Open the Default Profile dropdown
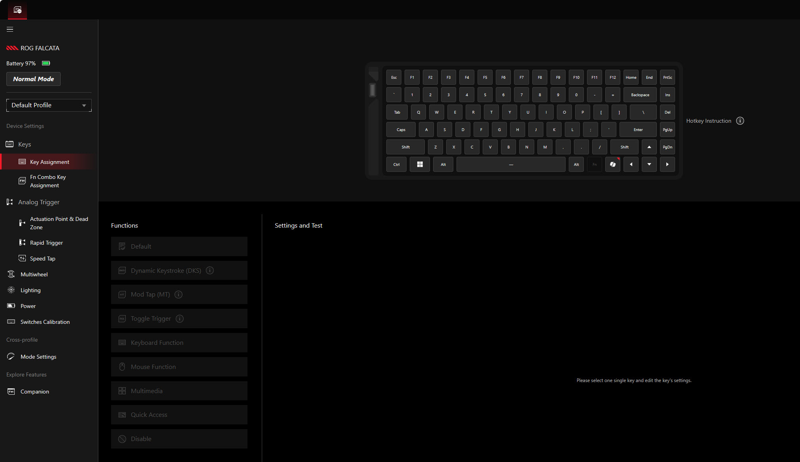Image resolution: width=800 pixels, height=462 pixels. click(49, 105)
